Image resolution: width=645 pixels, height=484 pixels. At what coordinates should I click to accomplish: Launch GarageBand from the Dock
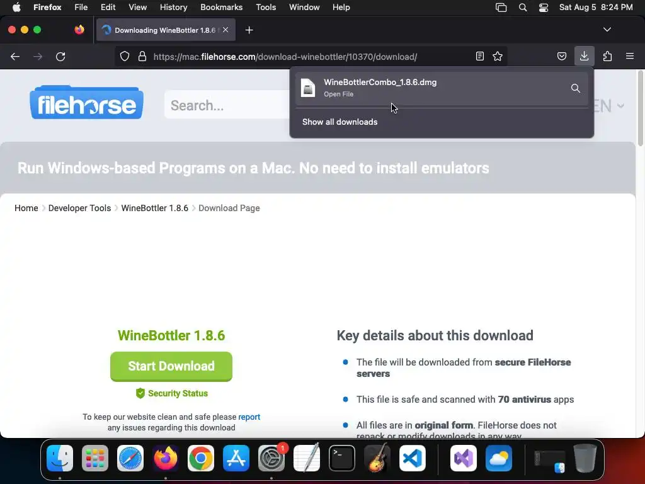click(x=377, y=458)
